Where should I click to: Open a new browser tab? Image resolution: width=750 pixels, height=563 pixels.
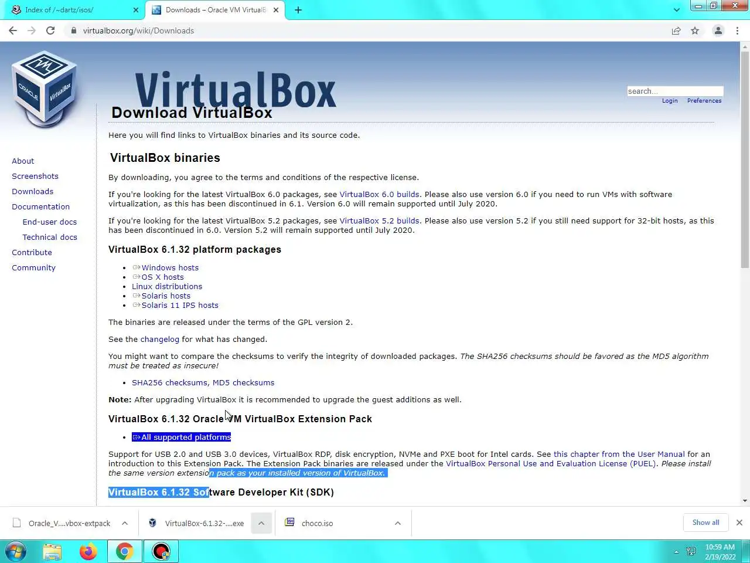(298, 10)
